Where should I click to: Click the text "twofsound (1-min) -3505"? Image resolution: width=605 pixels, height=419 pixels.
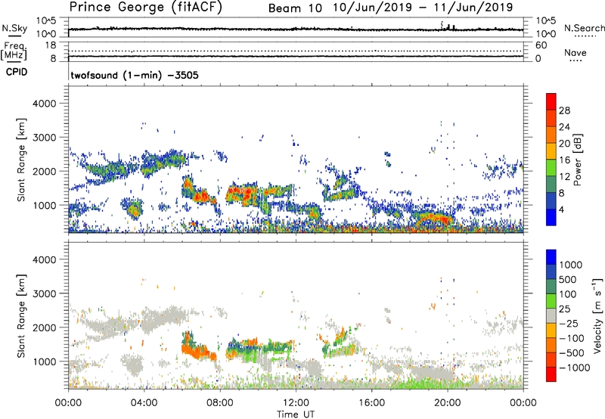tap(135, 75)
